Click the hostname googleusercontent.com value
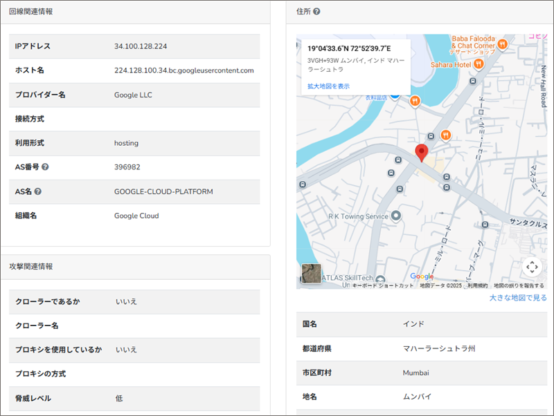Viewport: 554px width, 416px height. point(184,70)
